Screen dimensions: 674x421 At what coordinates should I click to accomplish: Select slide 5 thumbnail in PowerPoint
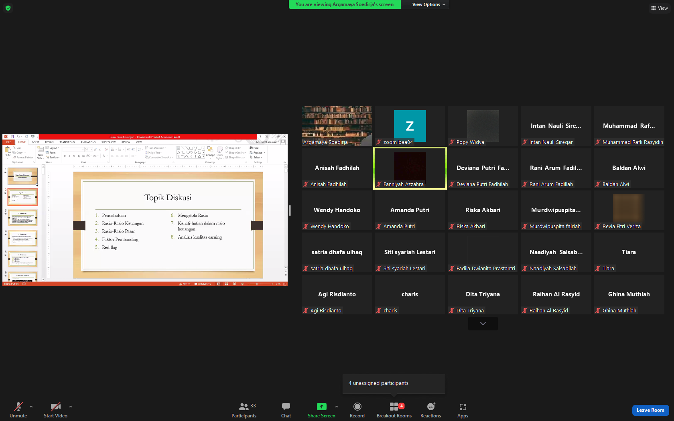point(22,259)
